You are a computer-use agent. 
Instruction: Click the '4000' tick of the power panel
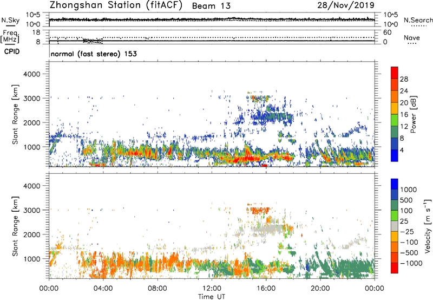coord(31,74)
